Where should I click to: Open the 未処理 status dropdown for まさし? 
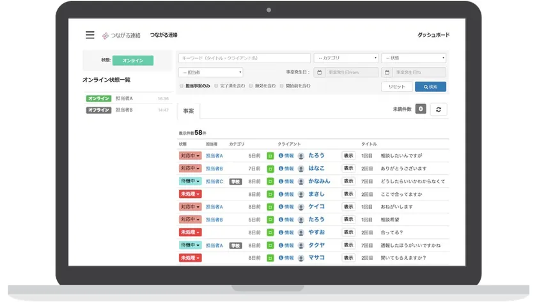pyautogui.click(x=190, y=194)
